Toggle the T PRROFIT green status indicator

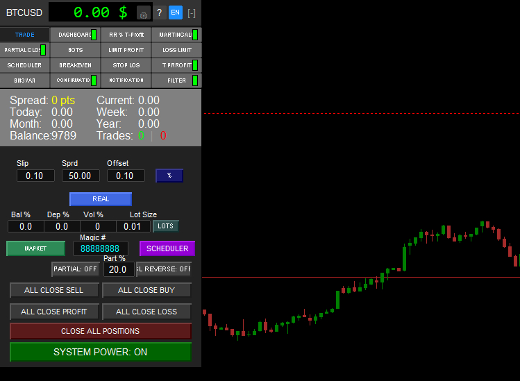coord(195,65)
